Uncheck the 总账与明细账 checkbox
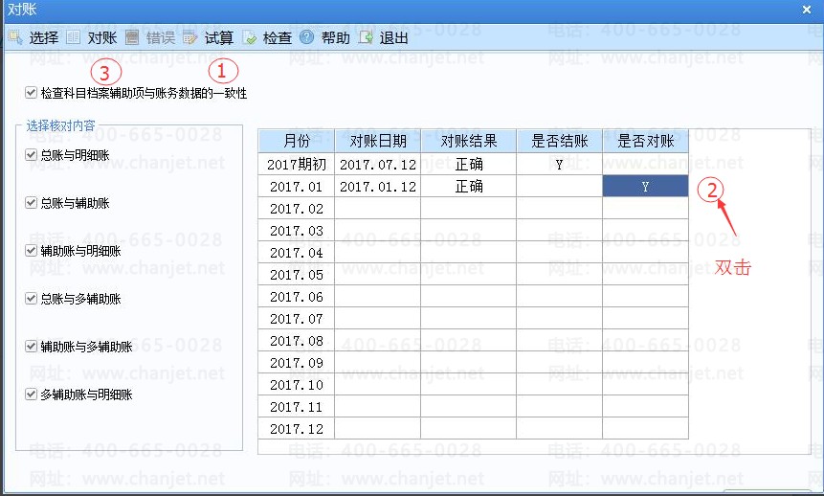The image size is (824, 496). 31,154
